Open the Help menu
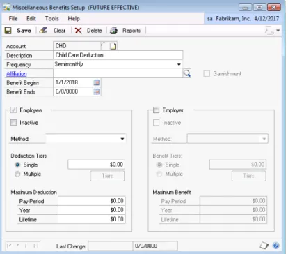Viewport: 288px width, 254px height. 74,18
